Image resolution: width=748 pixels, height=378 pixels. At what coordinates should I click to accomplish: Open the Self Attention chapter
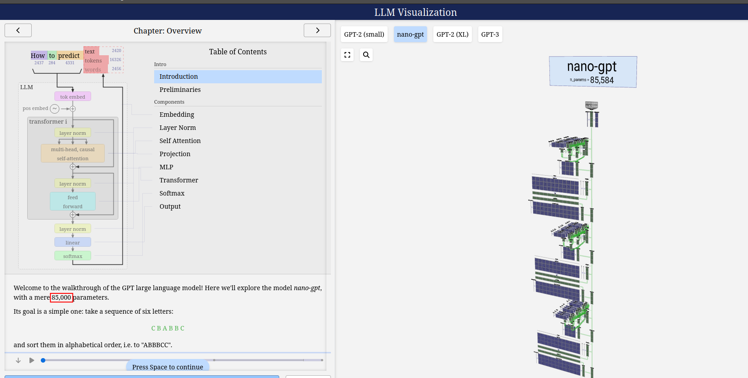(238, 141)
